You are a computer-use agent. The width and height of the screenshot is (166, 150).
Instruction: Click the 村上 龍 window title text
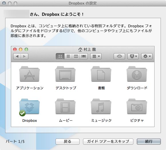tap(90, 49)
